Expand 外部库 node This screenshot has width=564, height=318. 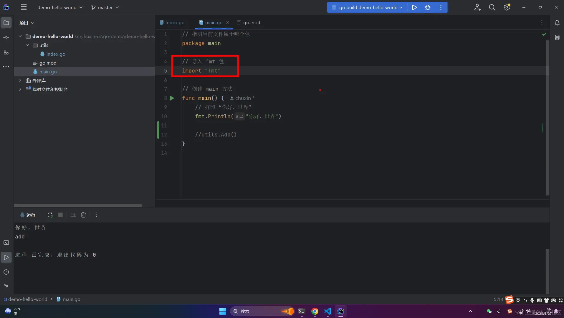[x=20, y=80]
